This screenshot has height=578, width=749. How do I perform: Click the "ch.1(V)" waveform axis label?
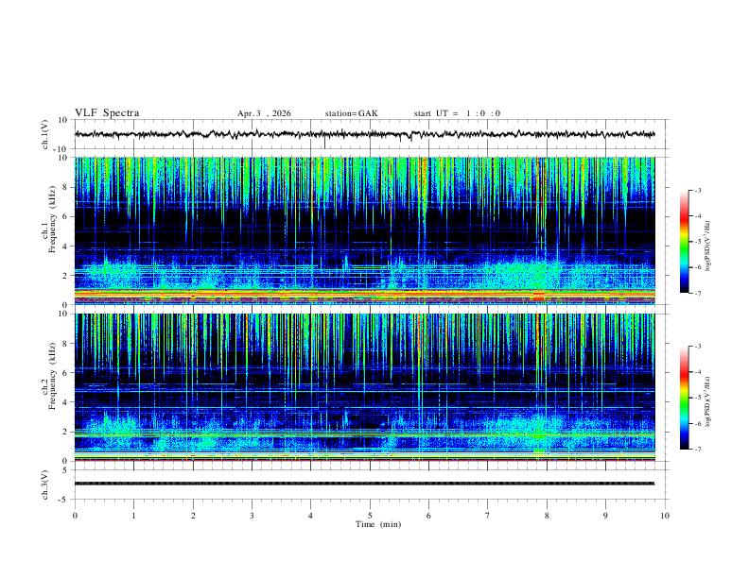[45, 134]
